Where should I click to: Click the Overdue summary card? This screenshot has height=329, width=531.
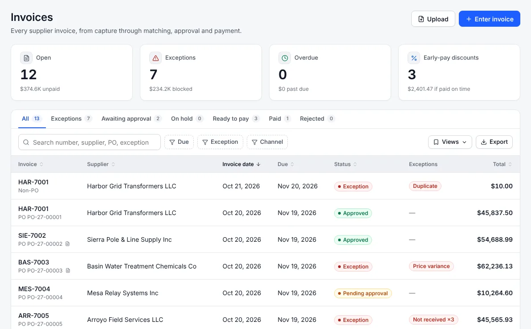point(330,73)
